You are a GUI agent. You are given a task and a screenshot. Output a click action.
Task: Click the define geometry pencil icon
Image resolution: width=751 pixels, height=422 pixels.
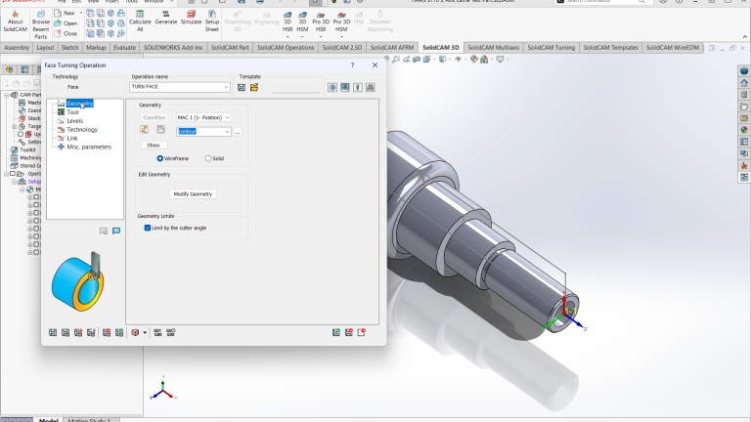[144, 130]
